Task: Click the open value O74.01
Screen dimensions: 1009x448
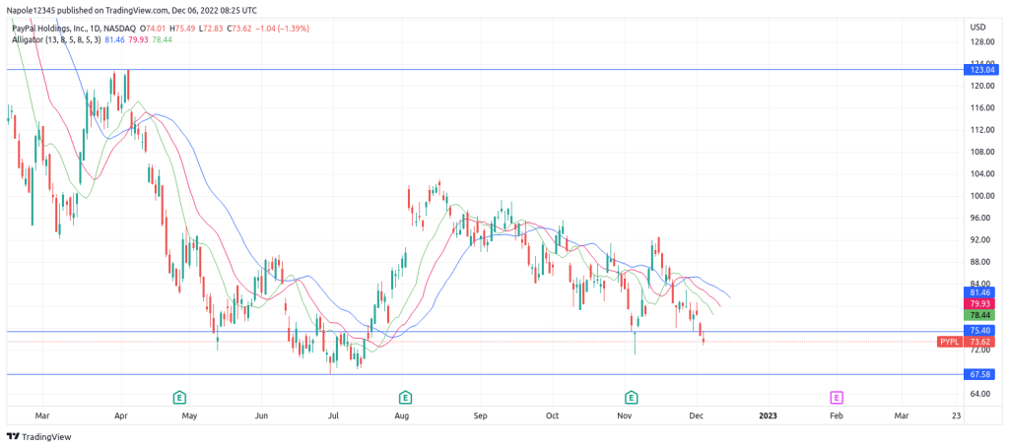Action: click(x=153, y=29)
